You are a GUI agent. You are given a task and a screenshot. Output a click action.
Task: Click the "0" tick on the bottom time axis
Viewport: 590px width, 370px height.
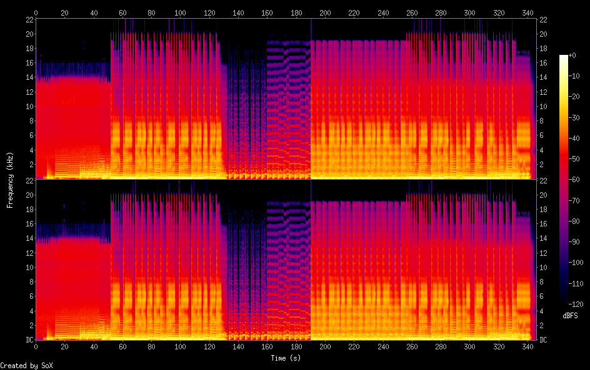point(36,347)
